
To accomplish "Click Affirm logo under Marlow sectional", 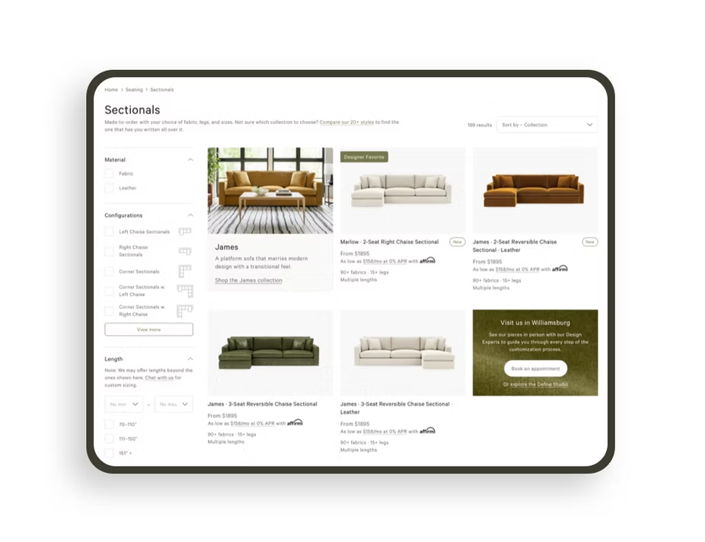I will click(x=427, y=260).
